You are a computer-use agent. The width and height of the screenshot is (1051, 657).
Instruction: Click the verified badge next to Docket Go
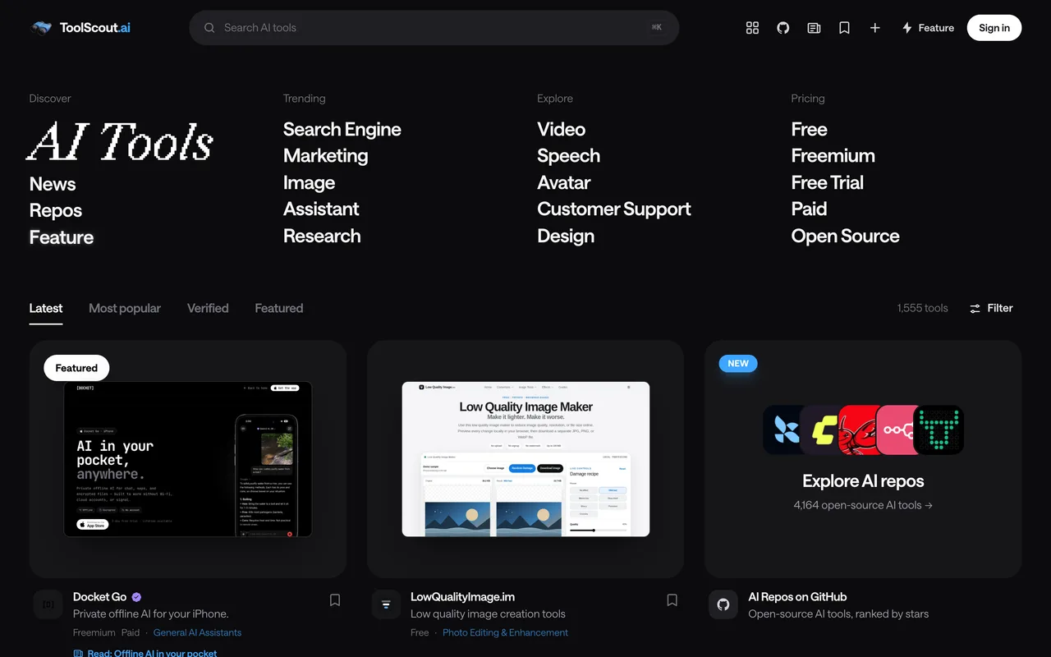coord(136,597)
